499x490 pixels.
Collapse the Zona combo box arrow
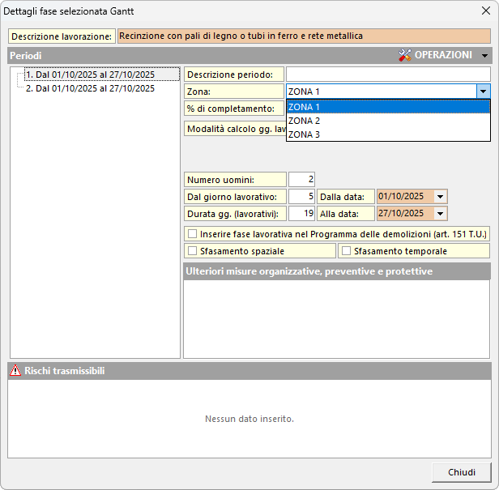tap(483, 92)
